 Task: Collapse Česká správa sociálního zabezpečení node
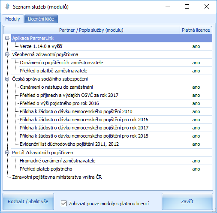tap(7, 79)
